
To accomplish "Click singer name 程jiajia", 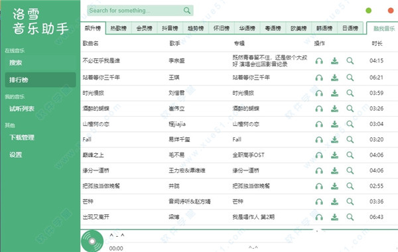I will 177,124.
